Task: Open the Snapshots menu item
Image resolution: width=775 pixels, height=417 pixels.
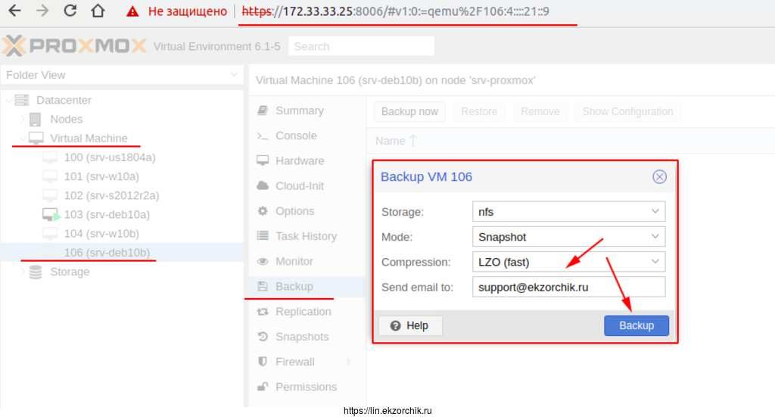Action: coord(301,337)
